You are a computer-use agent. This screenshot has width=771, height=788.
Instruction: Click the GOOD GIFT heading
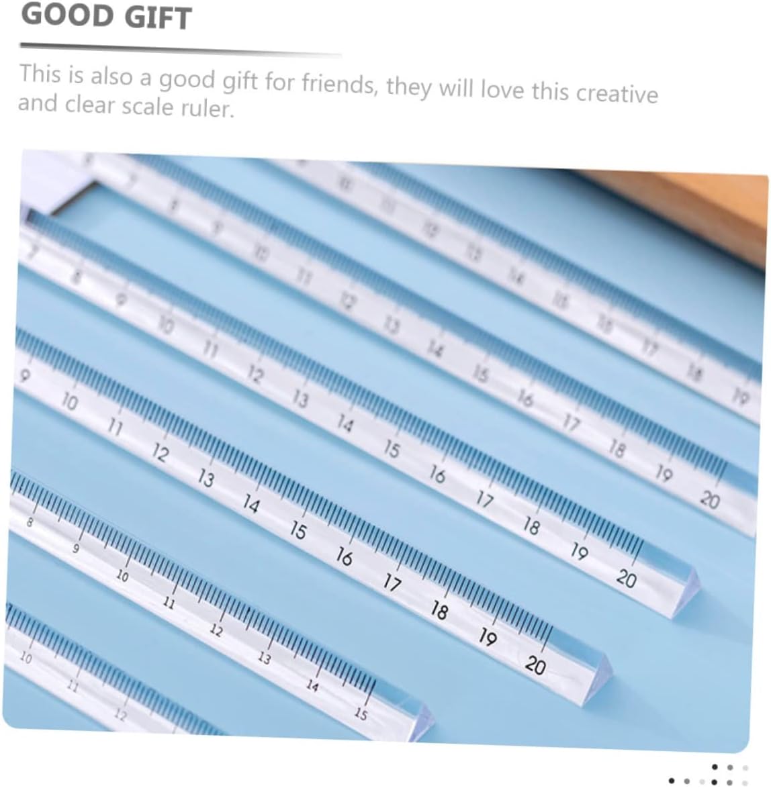tap(106, 16)
